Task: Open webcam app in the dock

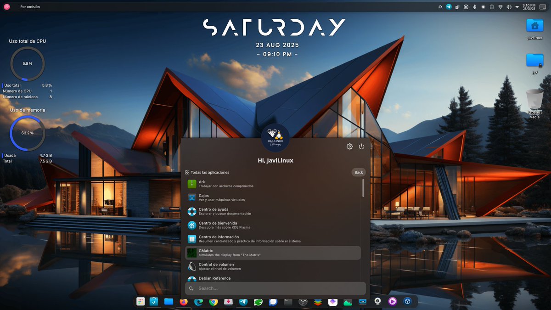Action: tap(377, 302)
